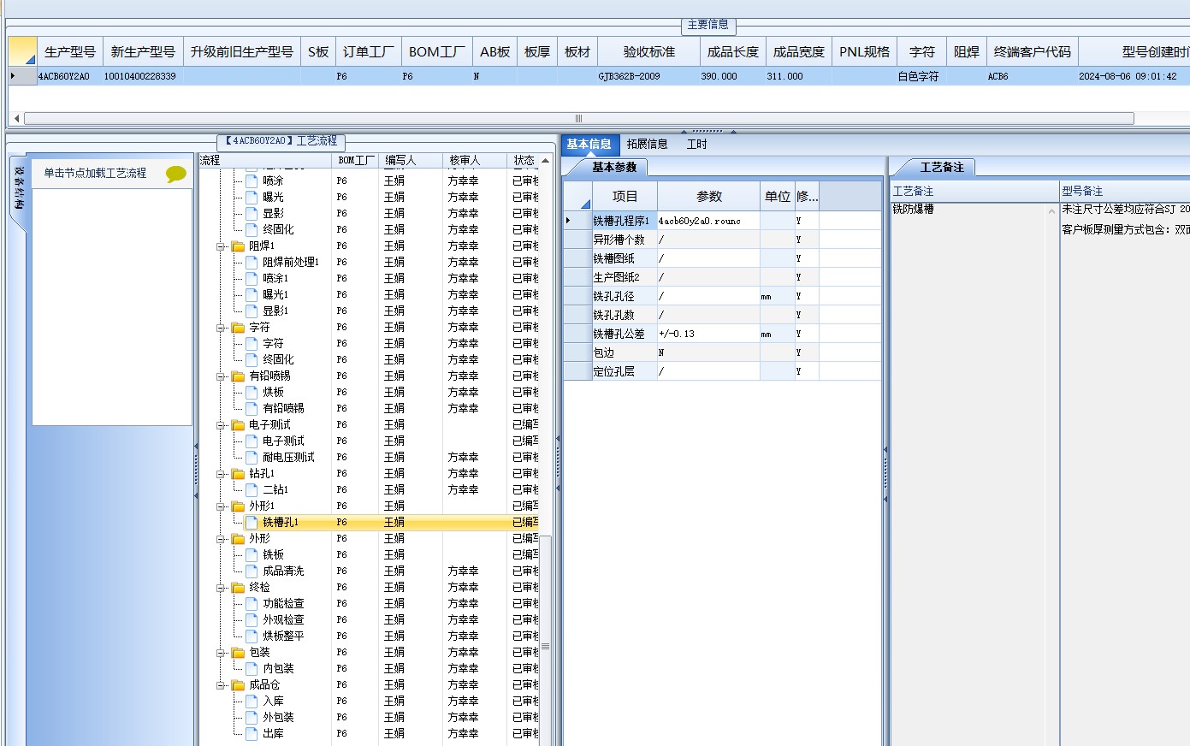Collapse the 外形1 tree node
The image size is (1190, 746).
221,506
